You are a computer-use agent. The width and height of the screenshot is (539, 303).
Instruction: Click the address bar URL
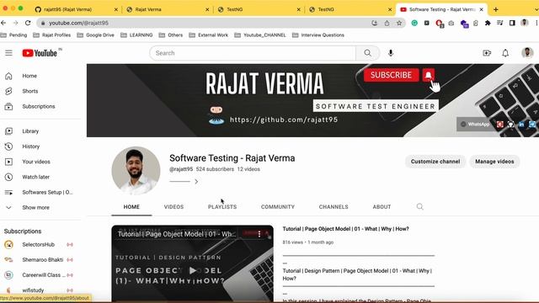coord(78,23)
